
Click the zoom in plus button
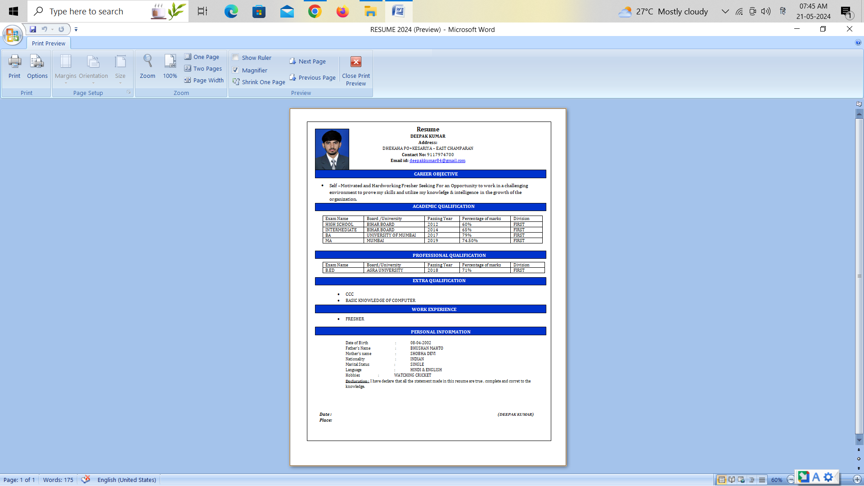(x=857, y=480)
